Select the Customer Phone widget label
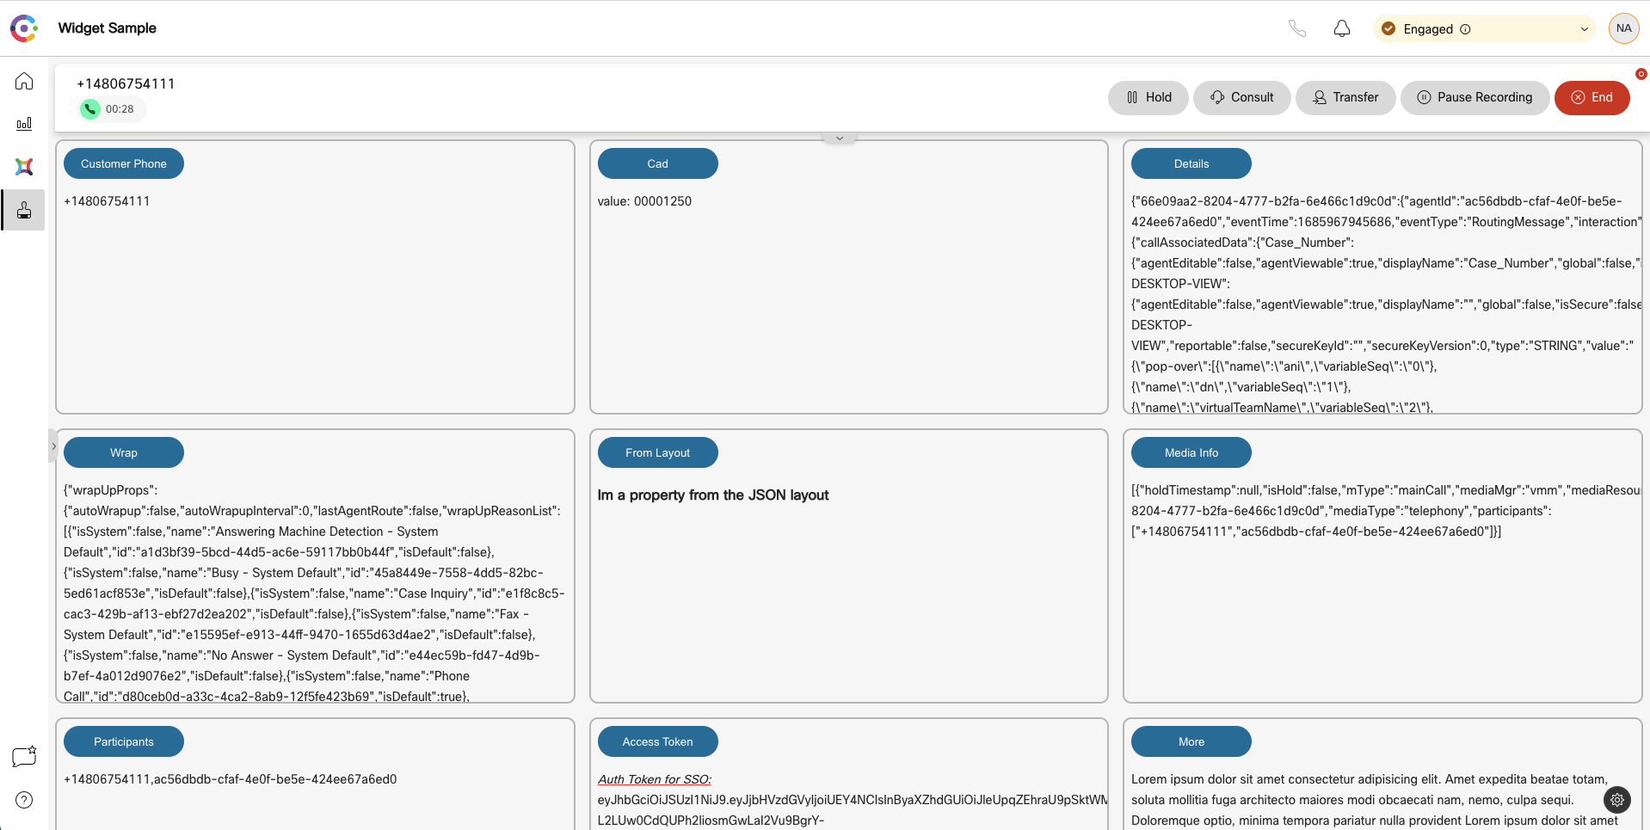The height and width of the screenshot is (830, 1650). [x=124, y=164]
